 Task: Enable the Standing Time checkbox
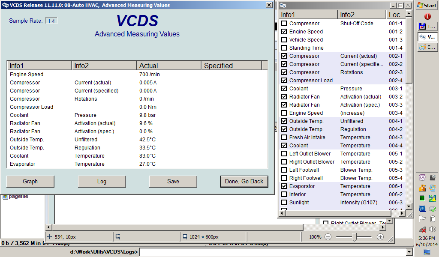pos(284,48)
